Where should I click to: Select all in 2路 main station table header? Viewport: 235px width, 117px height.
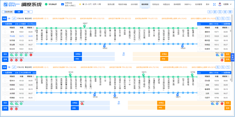[5, 28]
